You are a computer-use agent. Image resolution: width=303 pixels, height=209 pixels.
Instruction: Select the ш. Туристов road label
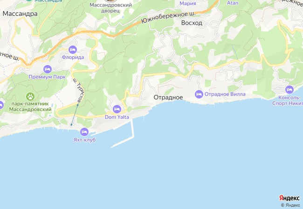coord(79,90)
